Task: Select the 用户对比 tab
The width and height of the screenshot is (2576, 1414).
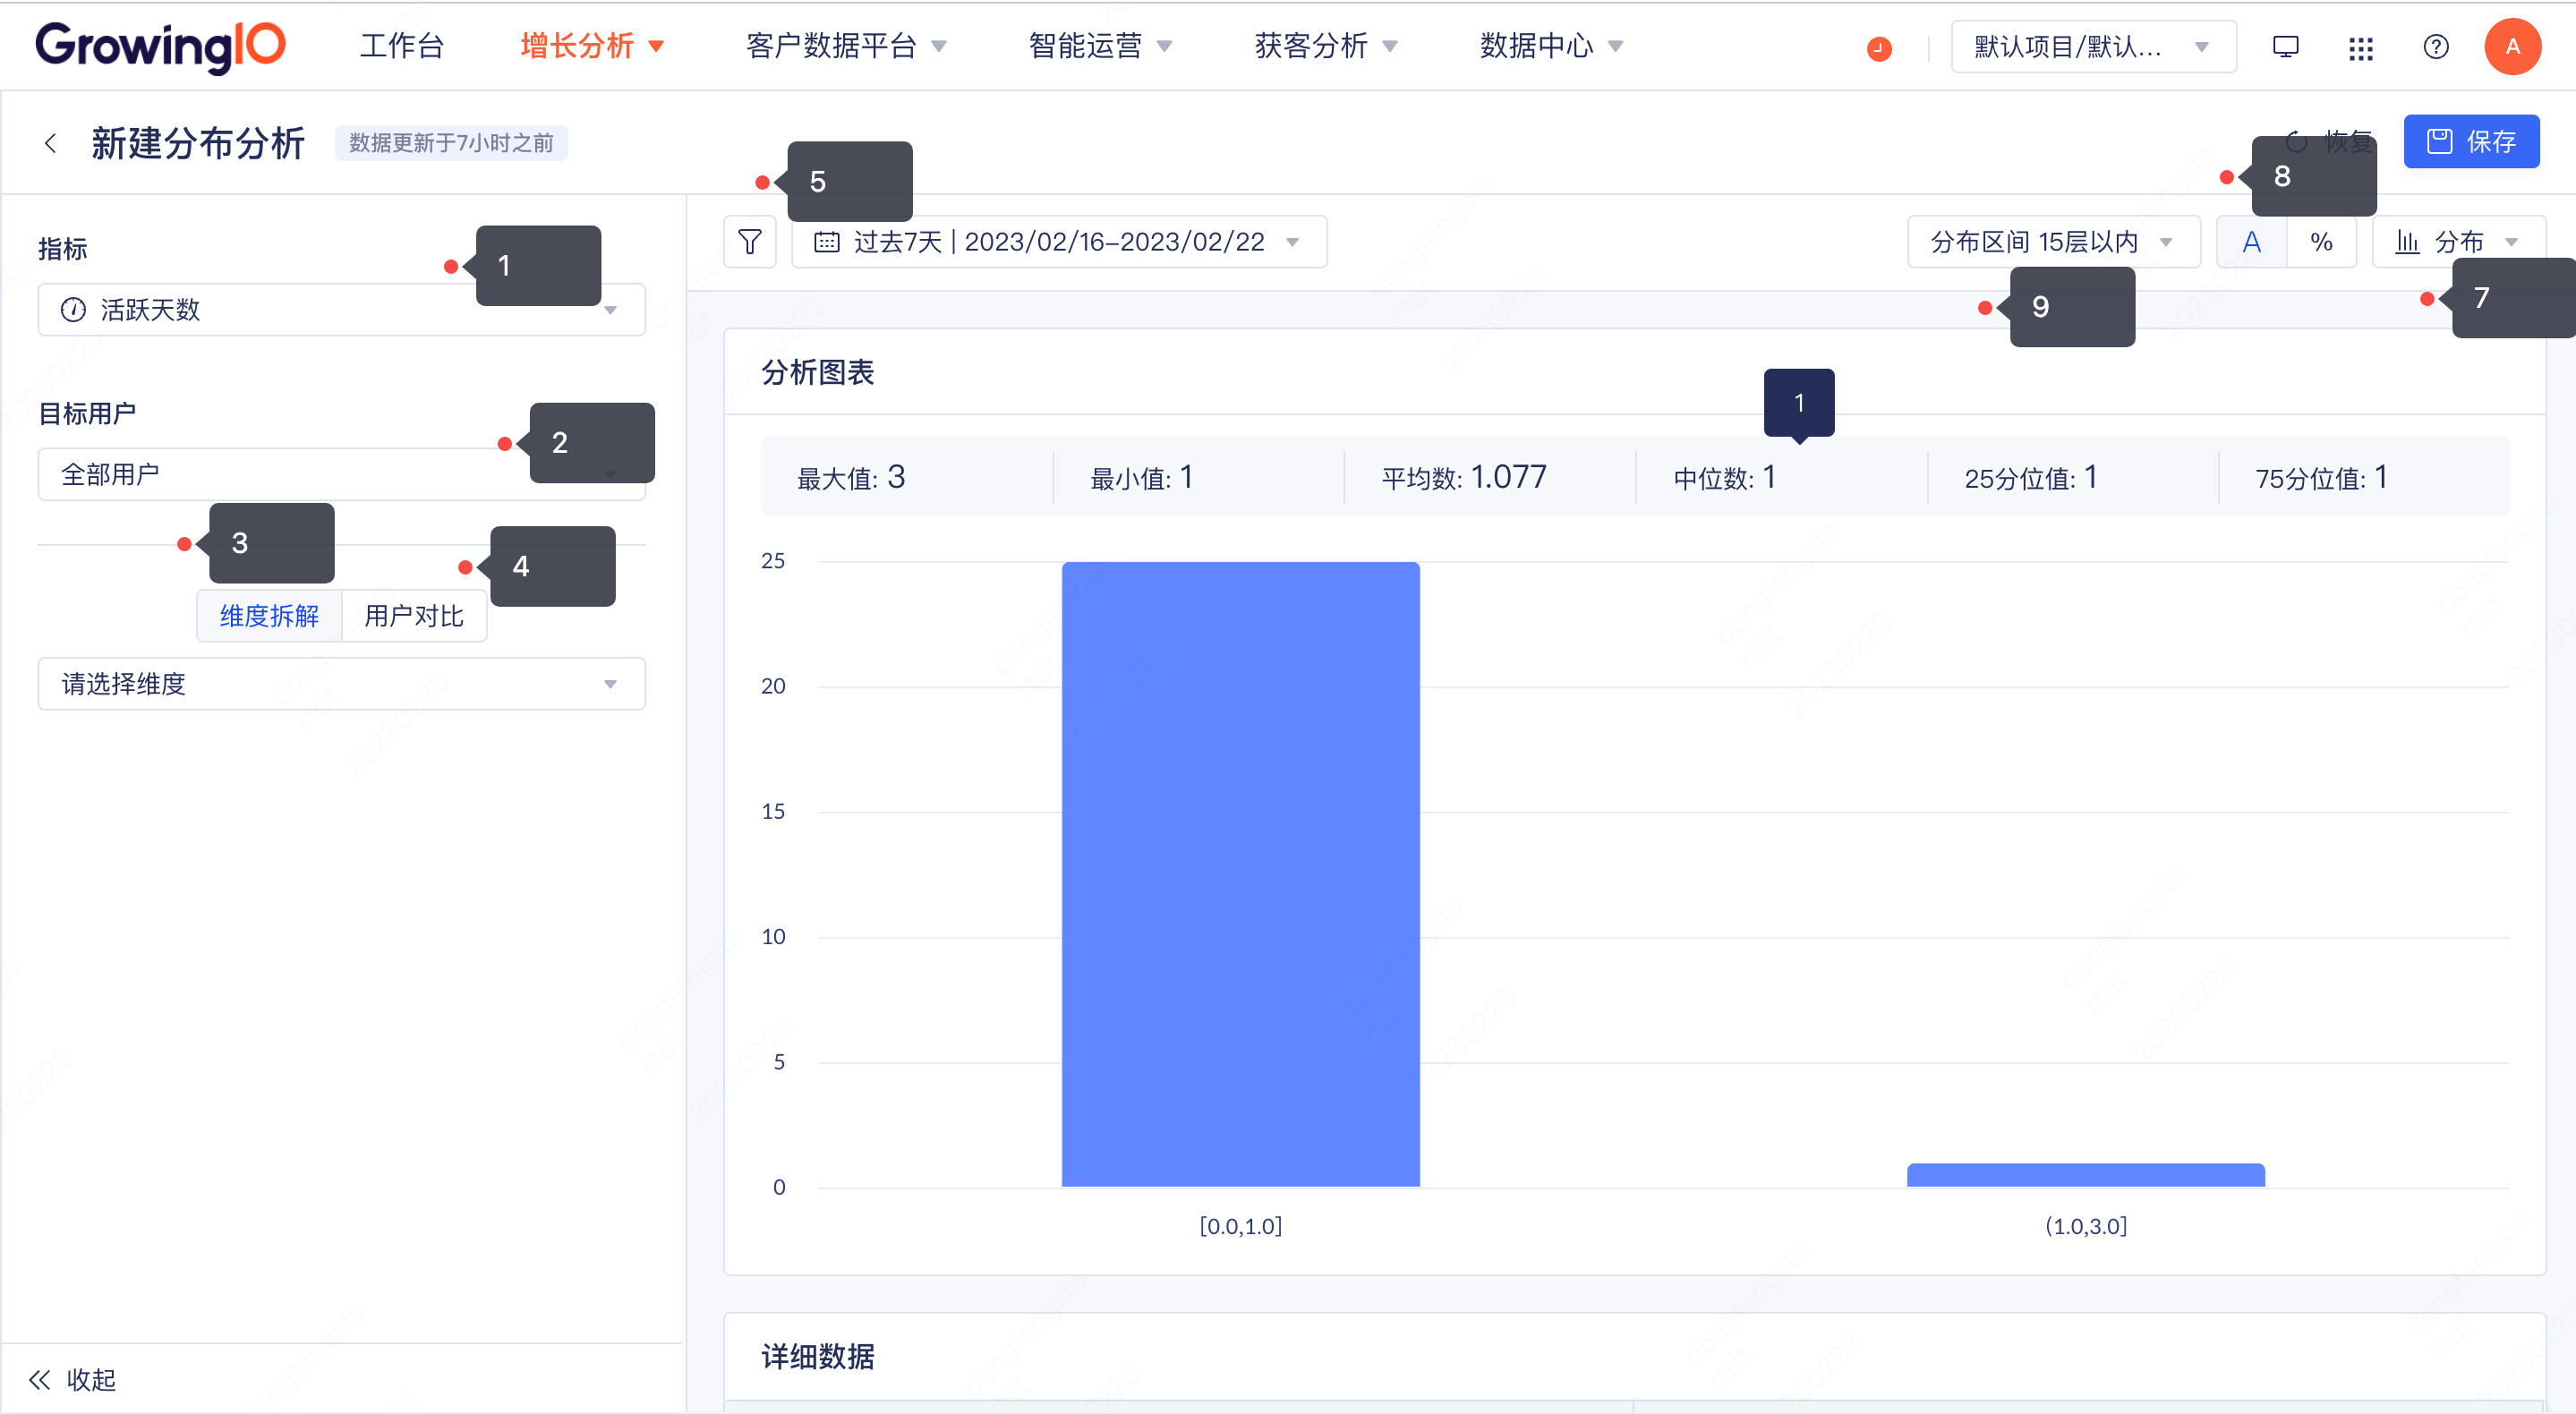Action: (414, 615)
